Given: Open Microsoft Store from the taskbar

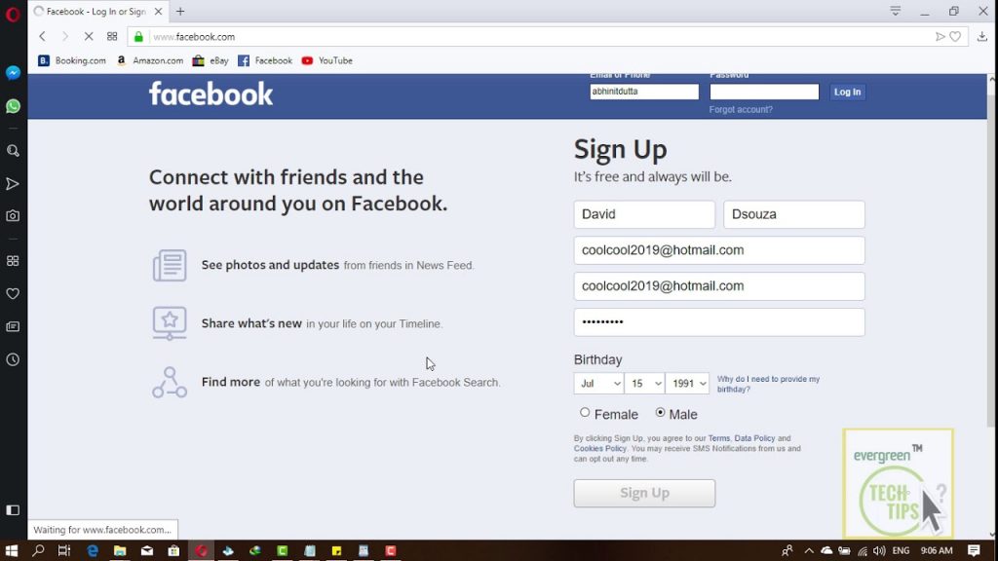Looking at the screenshot, I should (173, 551).
